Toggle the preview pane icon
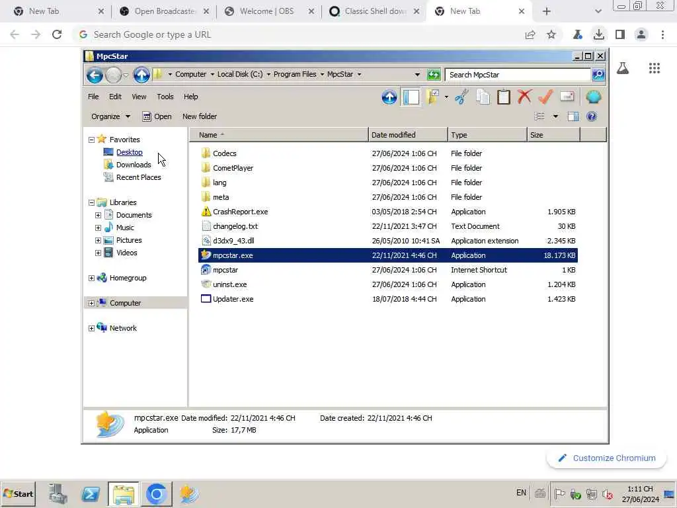This screenshot has width=677, height=508. coord(573,116)
